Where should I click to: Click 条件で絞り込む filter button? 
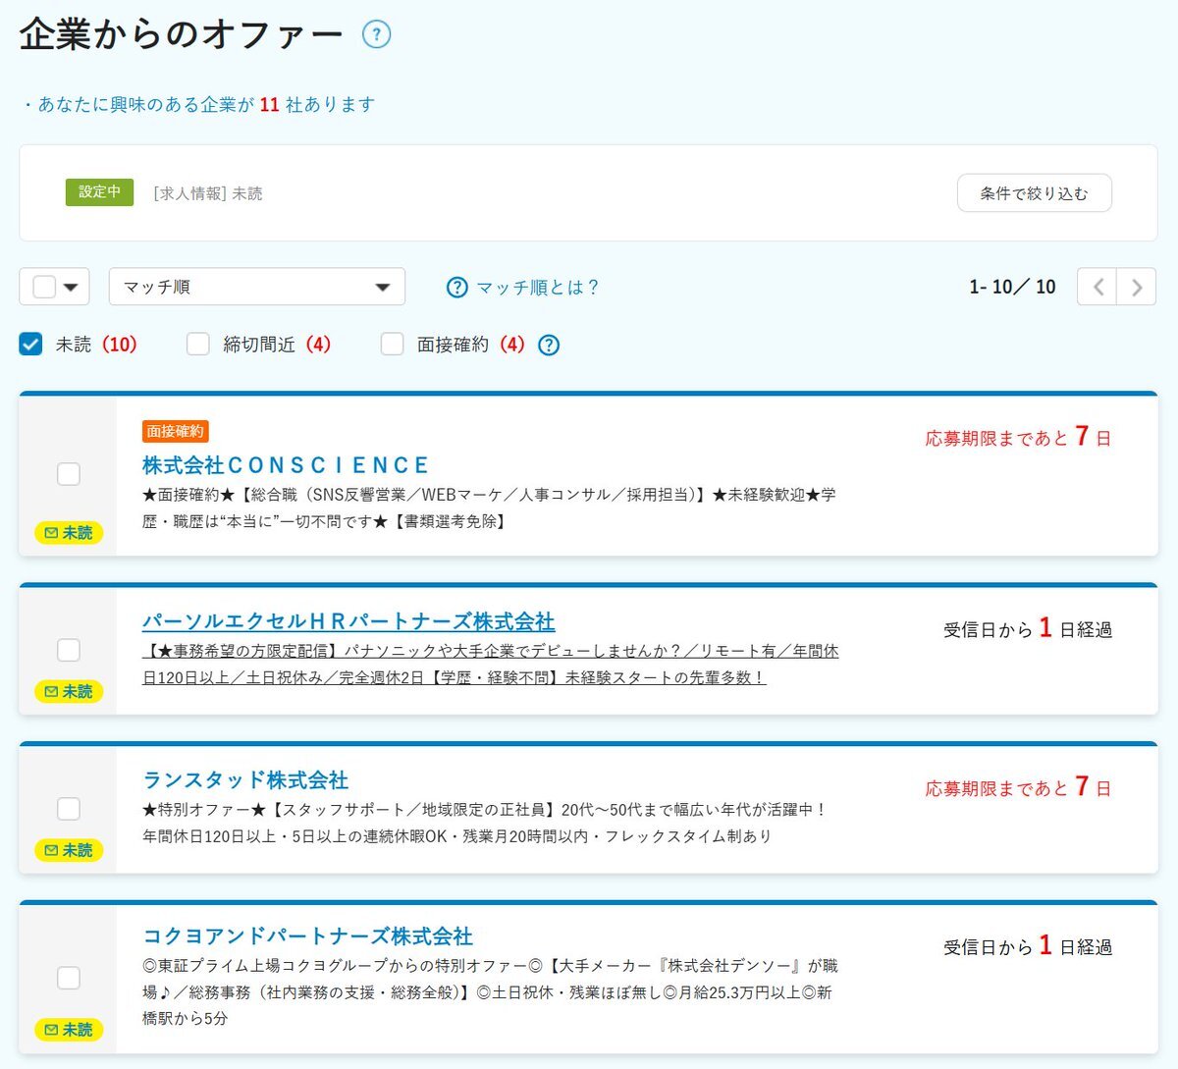coord(1034,193)
